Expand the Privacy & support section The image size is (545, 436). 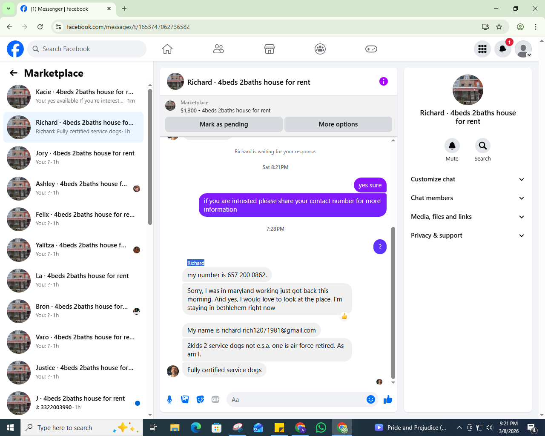[468, 235]
